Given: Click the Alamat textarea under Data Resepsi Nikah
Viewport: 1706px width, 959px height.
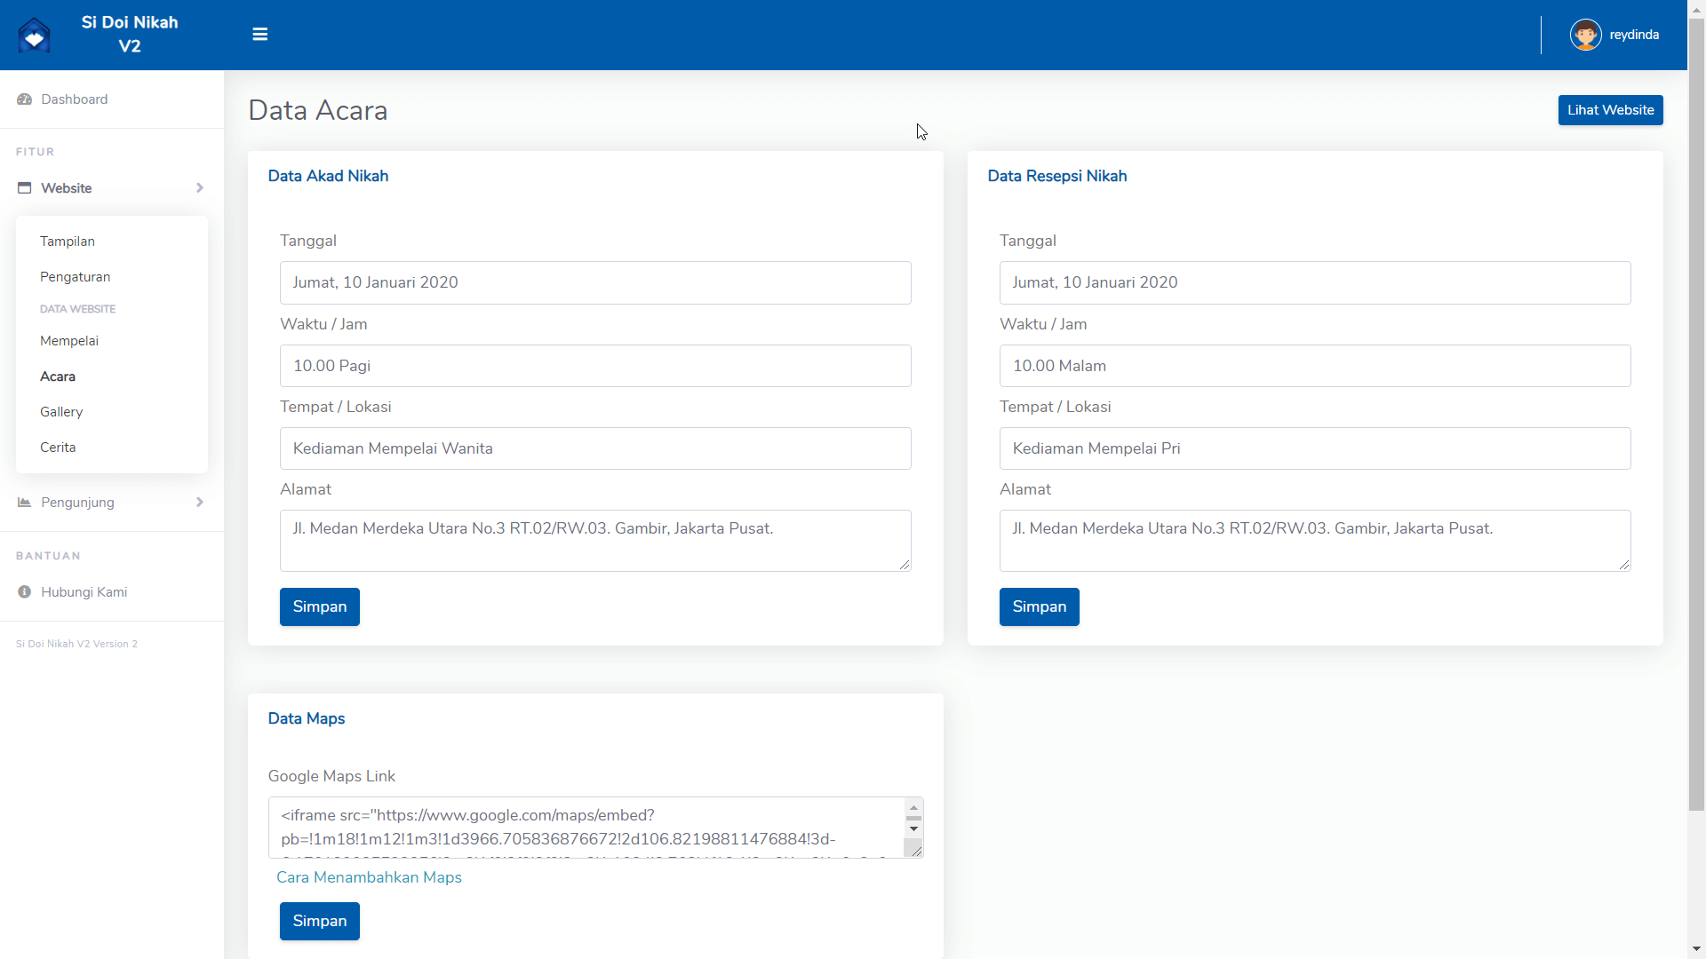Looking at the screenshot, I should (1315, 540).
